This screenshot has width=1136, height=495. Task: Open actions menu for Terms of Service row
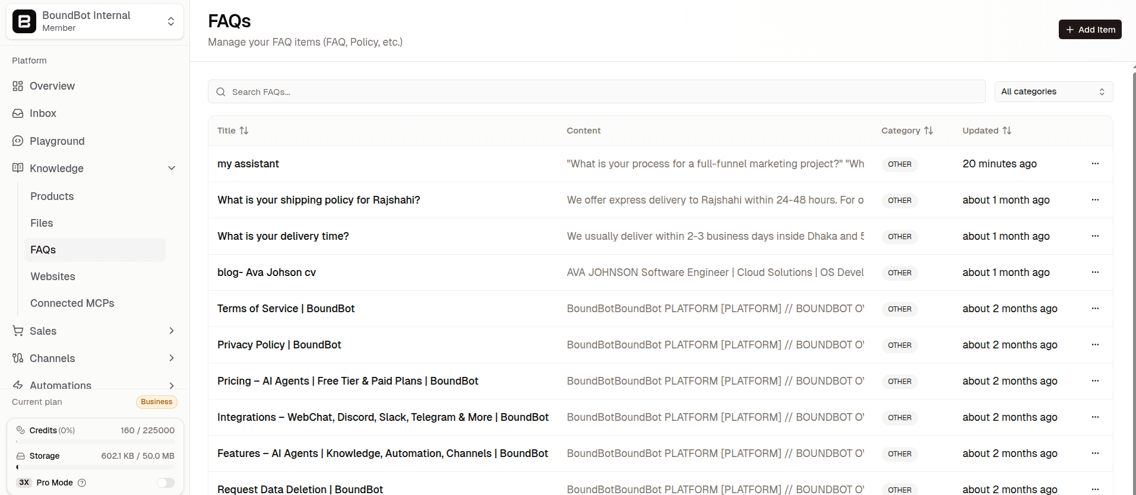[1095, 308]
